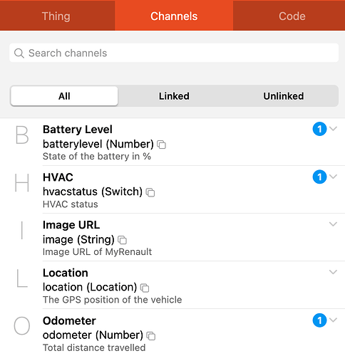Focus the Search channels field
345x356 pixels.
(174, 53)
